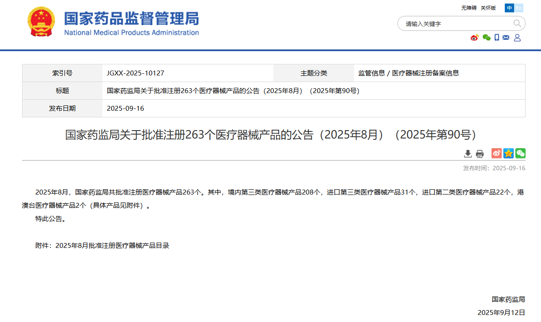Open the 国家药品监督管理局 site title link
Viewport: 541px width, 322px height.
point(132,19)
